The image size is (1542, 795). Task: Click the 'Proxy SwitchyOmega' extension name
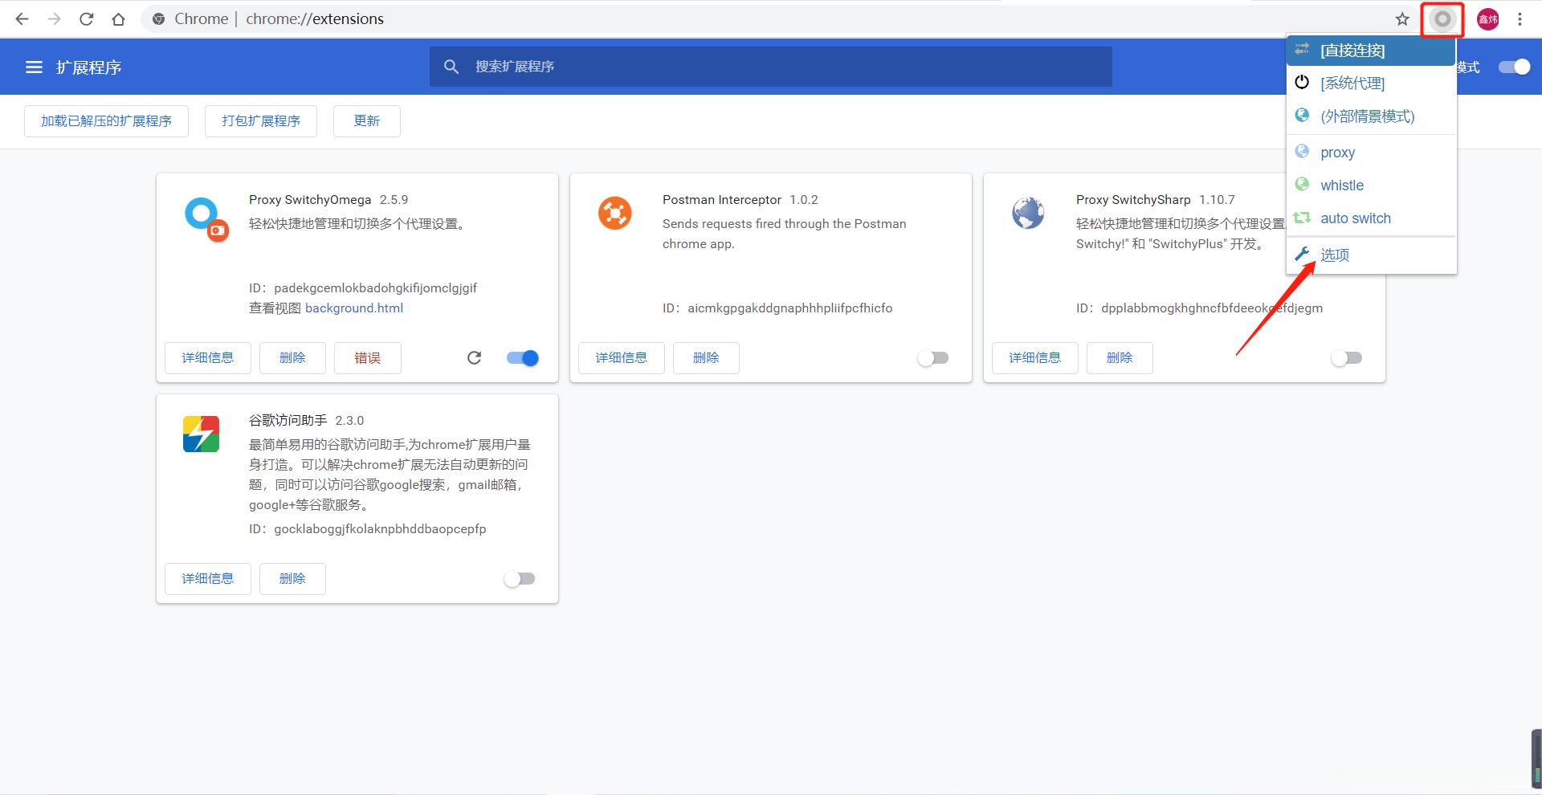[310, 200]
